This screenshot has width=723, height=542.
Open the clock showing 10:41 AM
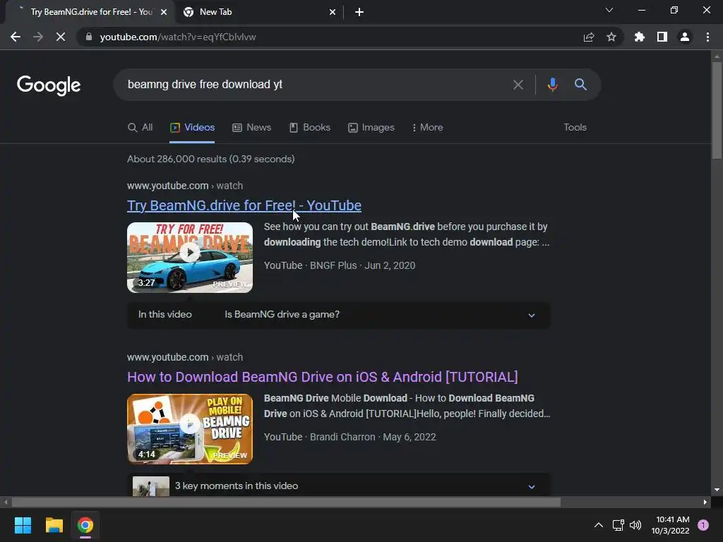(671, 525)
